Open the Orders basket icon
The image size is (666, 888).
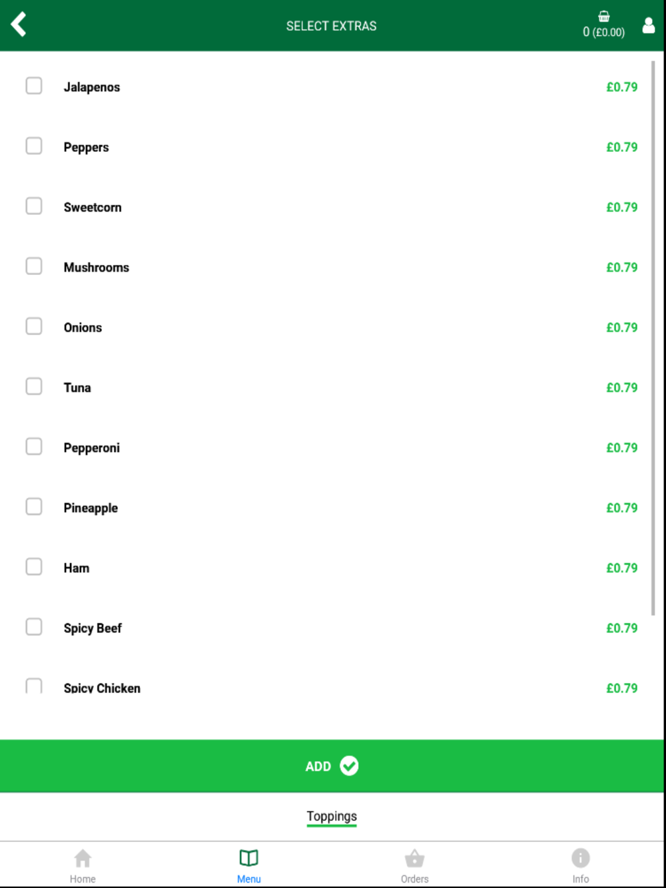[x=414, y=858]
